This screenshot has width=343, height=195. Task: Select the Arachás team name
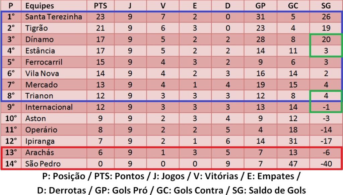point(40,153)
